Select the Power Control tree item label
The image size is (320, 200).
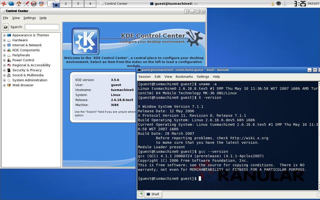[x=23, y=60]
